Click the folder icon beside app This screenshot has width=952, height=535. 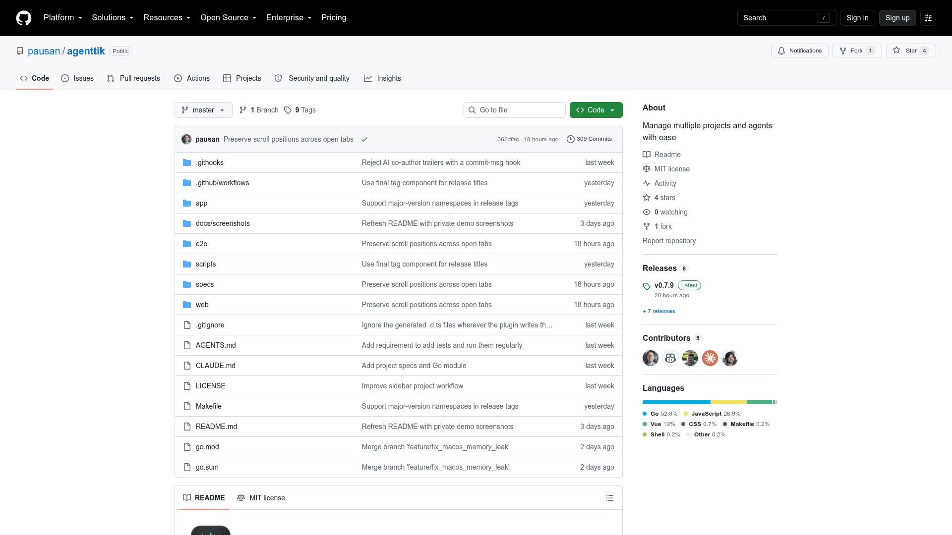point(187,203)
